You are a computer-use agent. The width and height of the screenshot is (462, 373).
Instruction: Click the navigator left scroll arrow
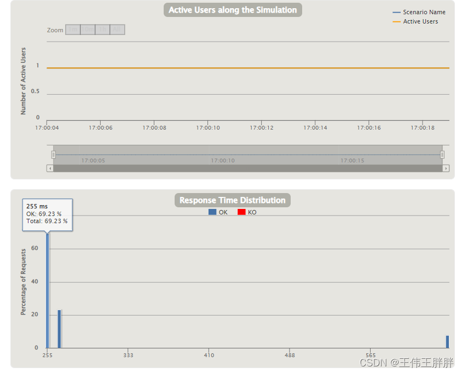[x=50, y=168]
